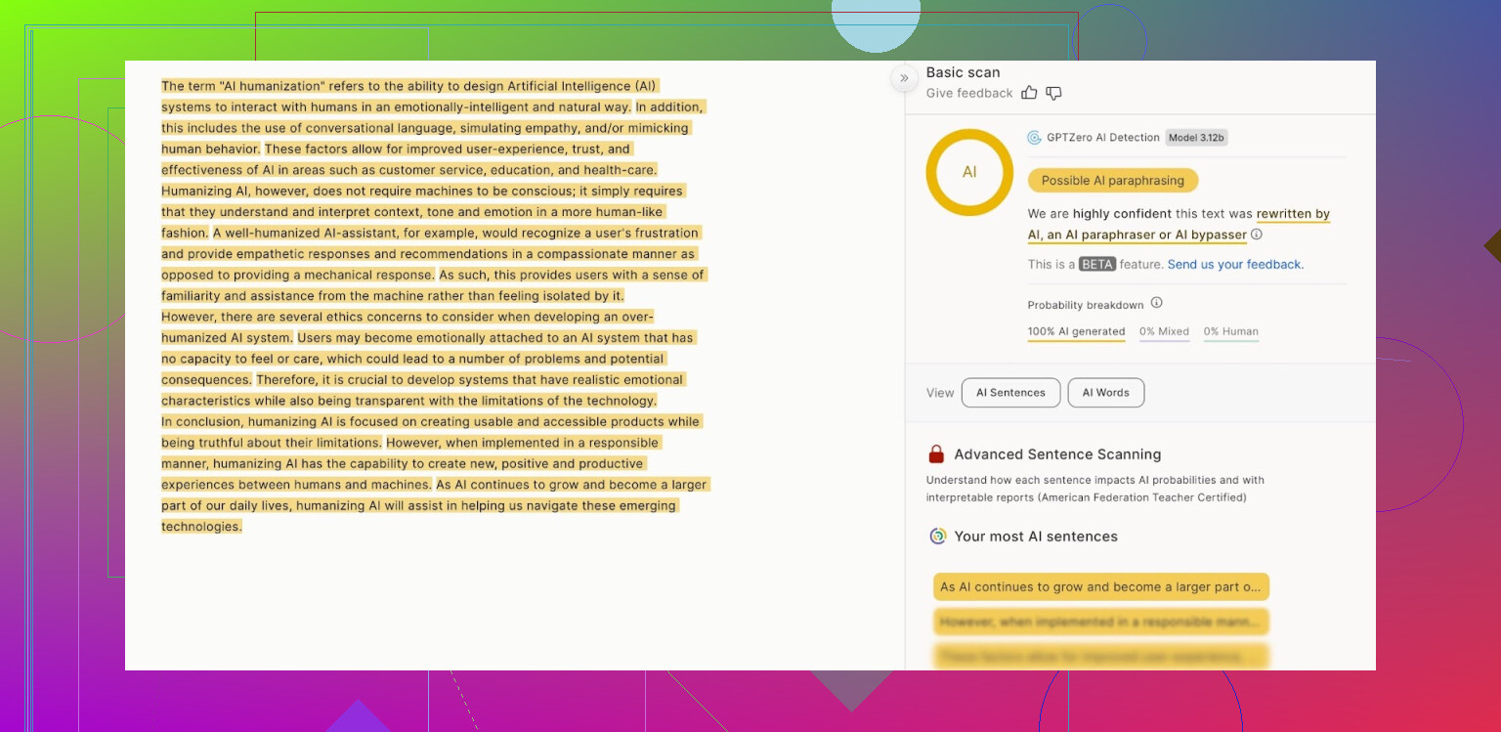Open the Send us your feedback link
1501x732 pixels.
click(1235, 265)
